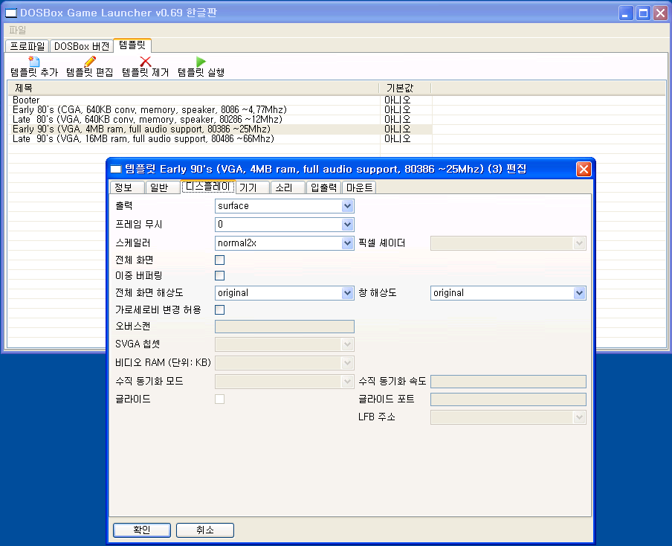Viewport: 672px width, 546px height.
Task: Click the 템플릿 편집 pencil icon
Action: point(89,61)
